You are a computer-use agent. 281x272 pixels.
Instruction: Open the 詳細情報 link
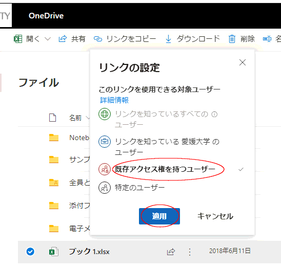click(x=114, y=100)
